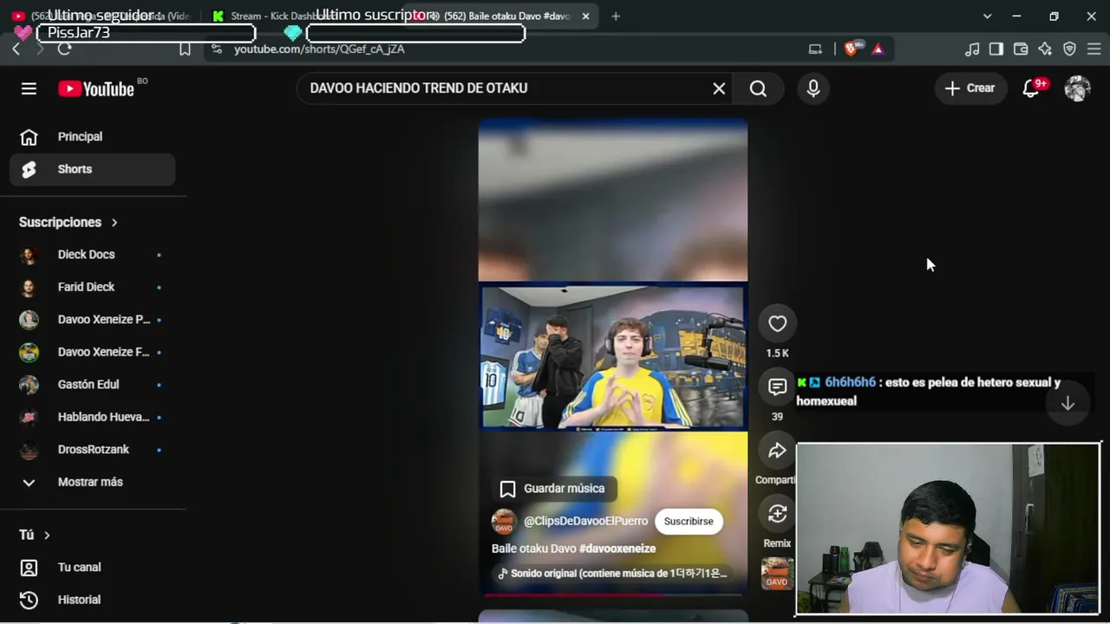Image resolution: width=1110 pixels, height=624 pixels.
Task: Expand Mostrar más subscriptions
Action: click(93, 482)
